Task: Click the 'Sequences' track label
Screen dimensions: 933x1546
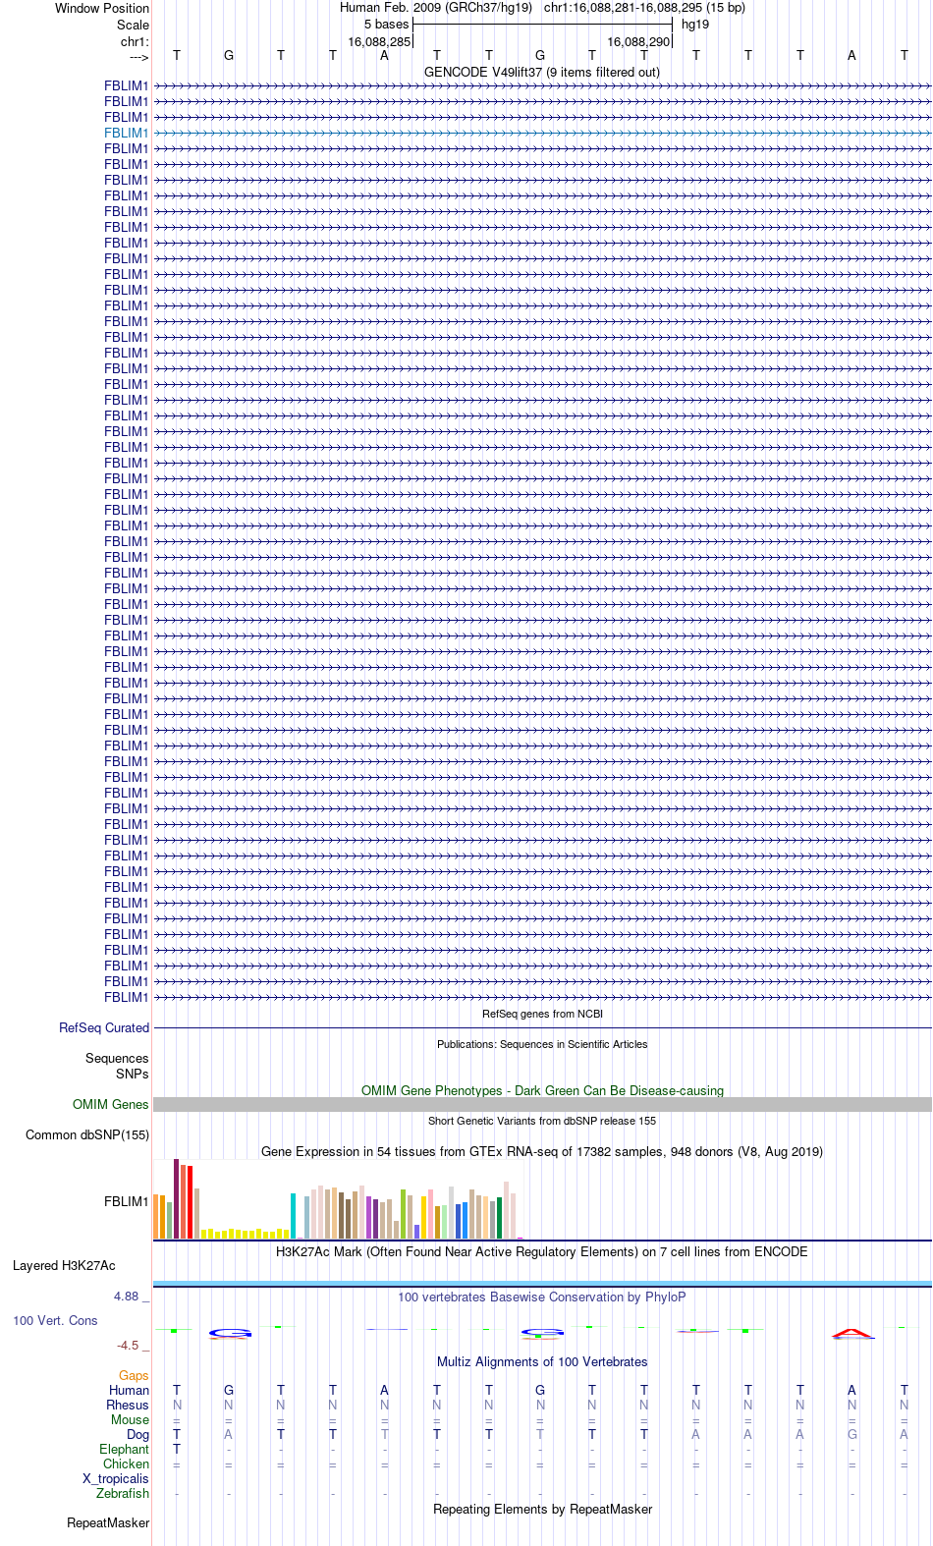Action: pyautogui.click(x=117, y=1058)
